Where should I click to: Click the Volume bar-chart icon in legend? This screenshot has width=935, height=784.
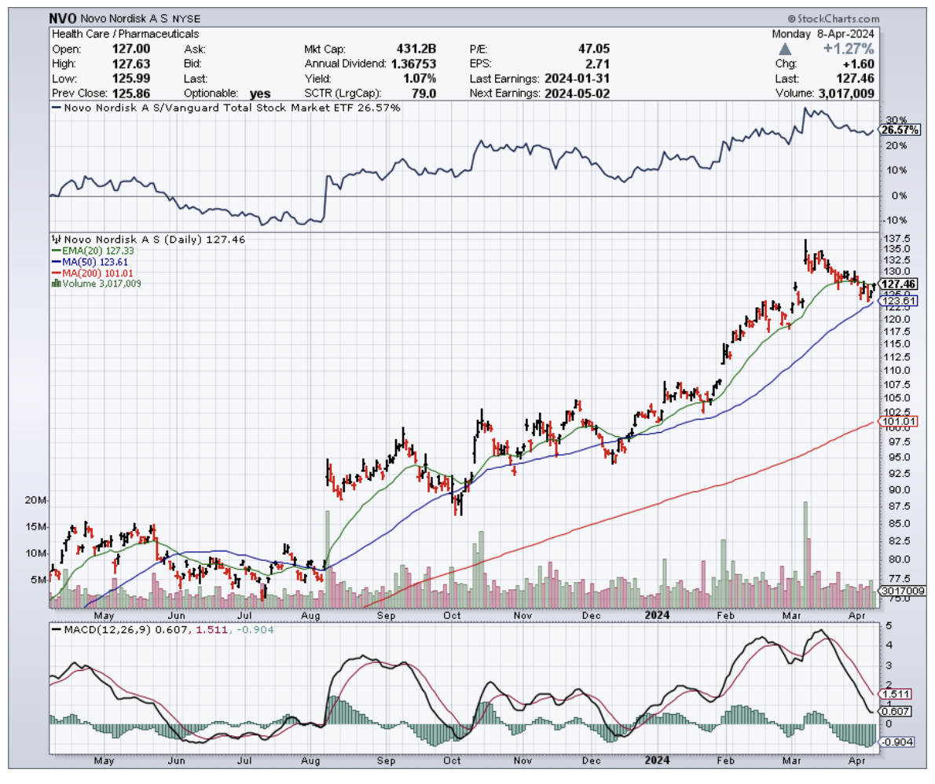[54, 284]
